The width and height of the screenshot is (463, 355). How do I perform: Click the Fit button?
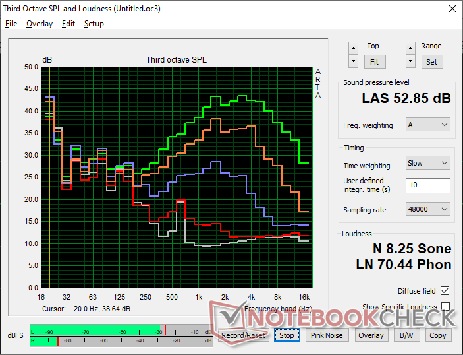pos(373,61)
